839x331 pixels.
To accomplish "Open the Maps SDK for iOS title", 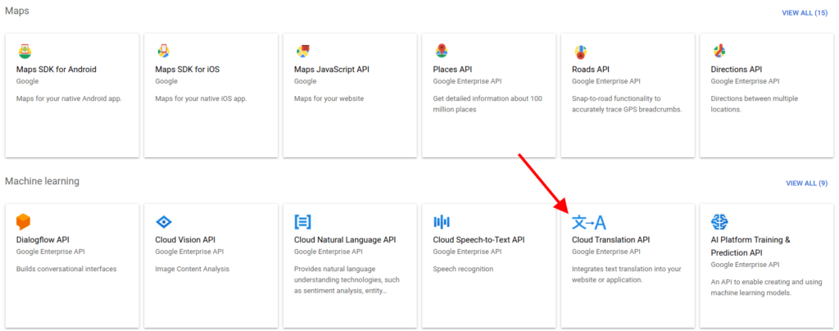I will pos(188,70).
